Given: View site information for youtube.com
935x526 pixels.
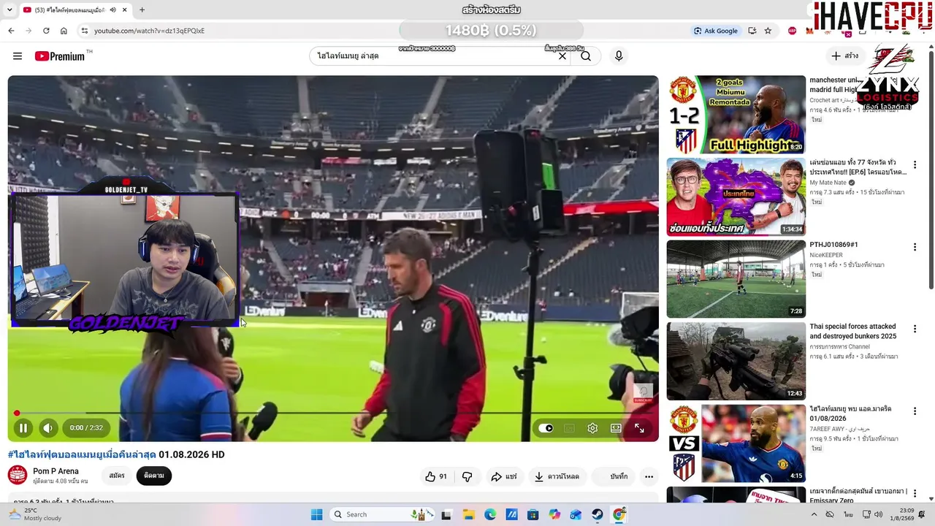Looking at the screenshot, I should (x=84, y=31).
